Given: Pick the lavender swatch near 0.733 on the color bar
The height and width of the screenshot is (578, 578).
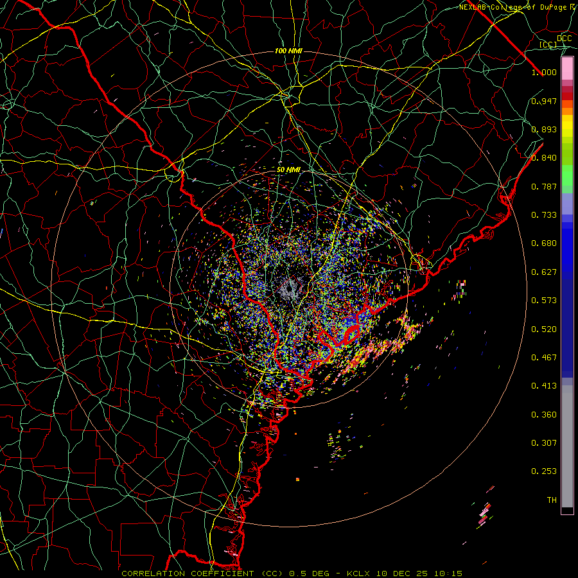Looking at the screenshot, I should [567, 204].
